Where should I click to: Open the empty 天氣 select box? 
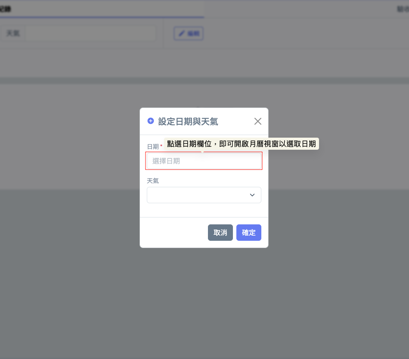click(x=204, y=195)
